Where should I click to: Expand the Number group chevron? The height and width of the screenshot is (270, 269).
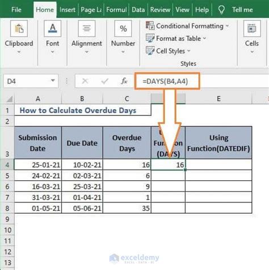coord(123,52)
